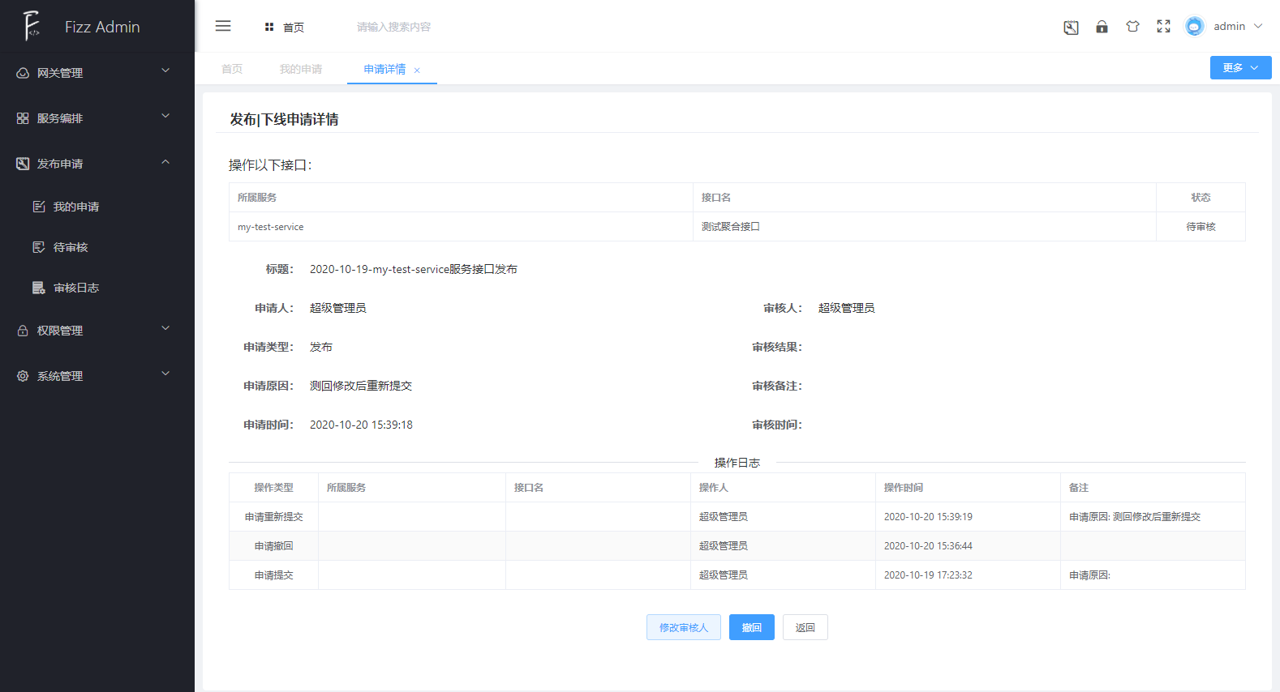The width and height of the screenshot is (1280, 692).
Task: Click the 系统管理 gear icon
Action: pyautogui.click(x=23, y=376)
